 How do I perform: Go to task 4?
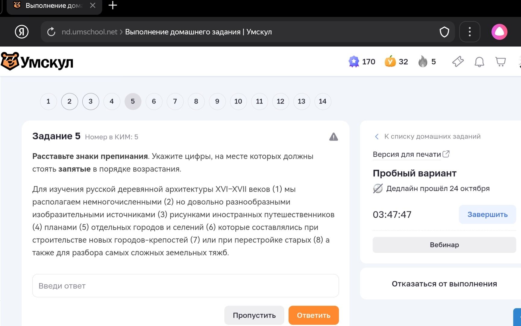click(x=112, y=101)
